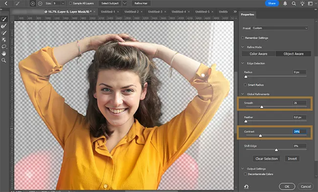Click the Shift Edge percent field
The width and height of the screenshot is (318, 192).
(299, 146)
